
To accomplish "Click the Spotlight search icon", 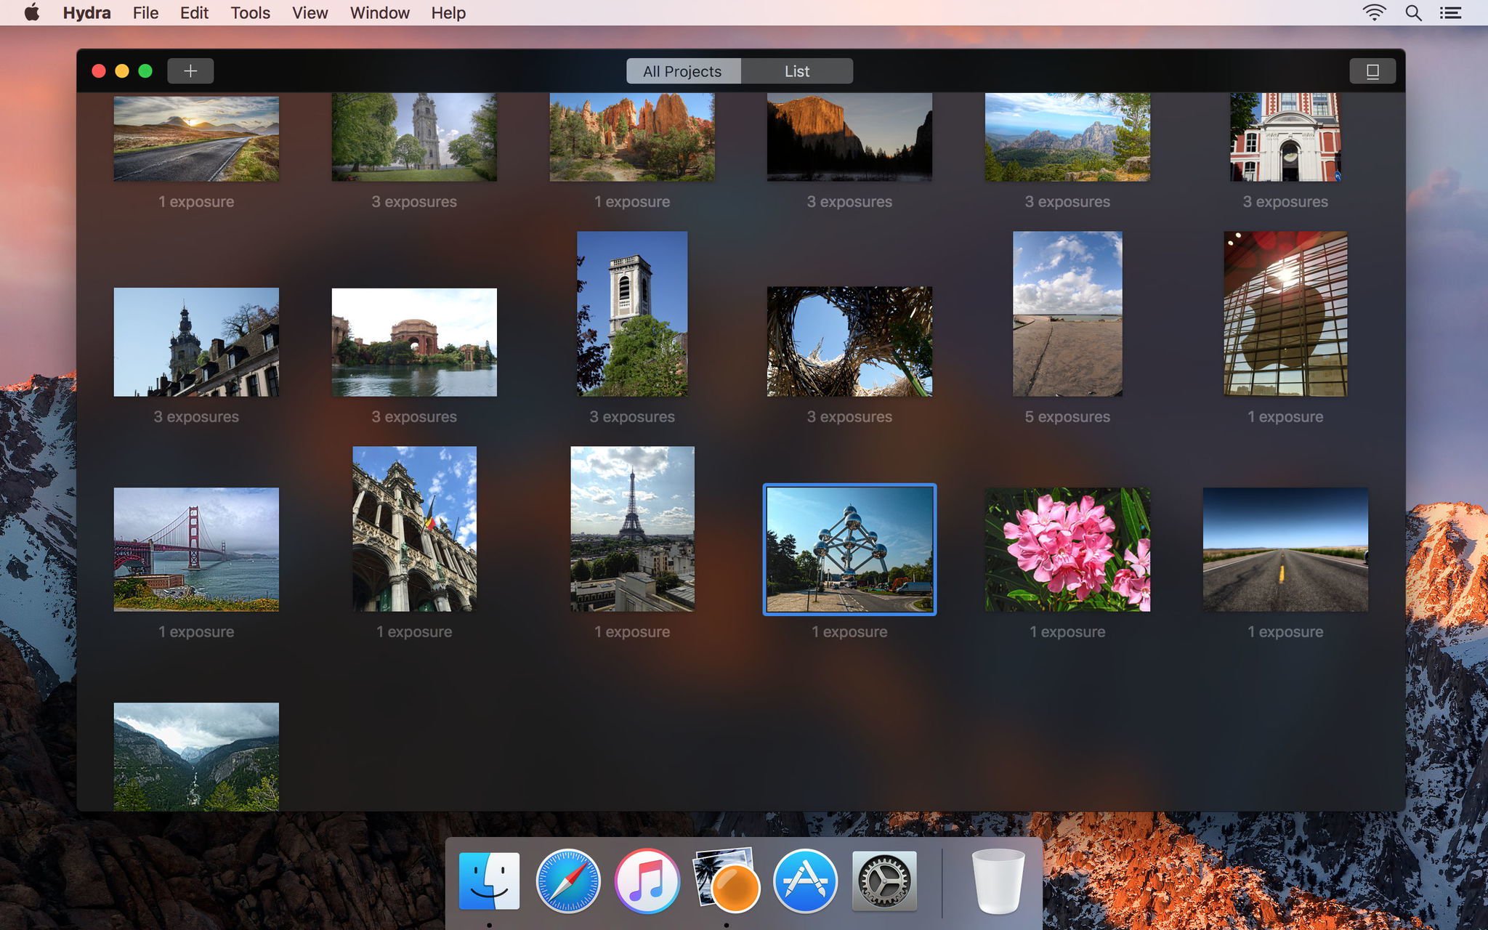I will (x=1413, y=12).
